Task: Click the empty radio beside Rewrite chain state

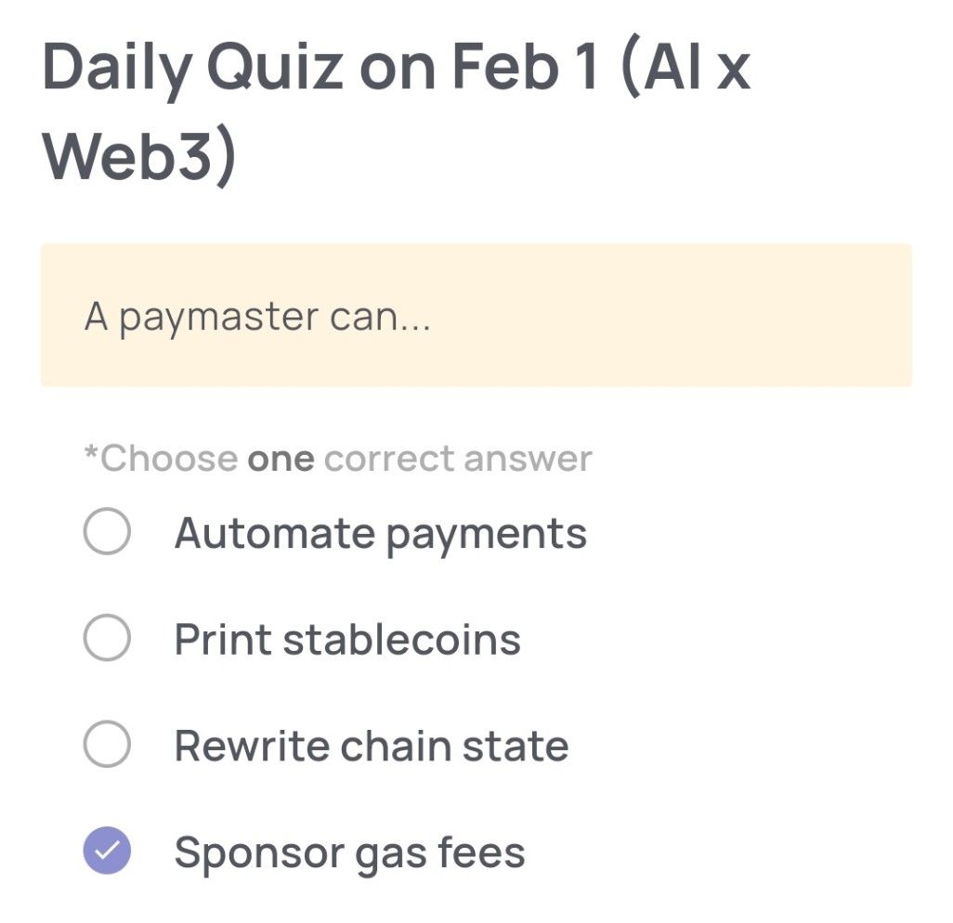Action: pyautogui.click(x=109, y=745)
